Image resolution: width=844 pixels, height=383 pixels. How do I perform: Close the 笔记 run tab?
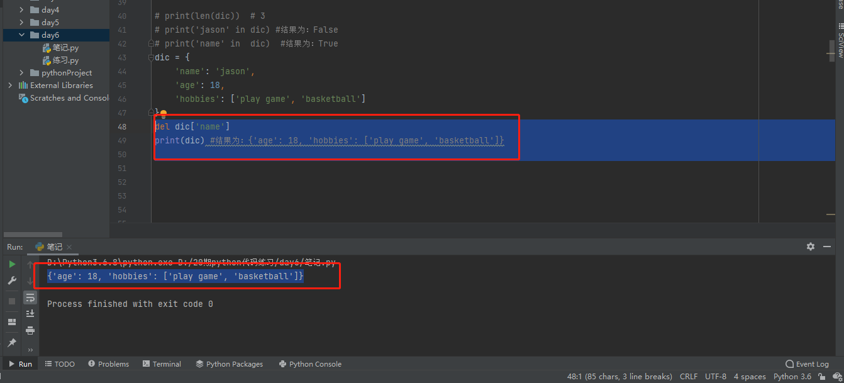pos(69,247)
